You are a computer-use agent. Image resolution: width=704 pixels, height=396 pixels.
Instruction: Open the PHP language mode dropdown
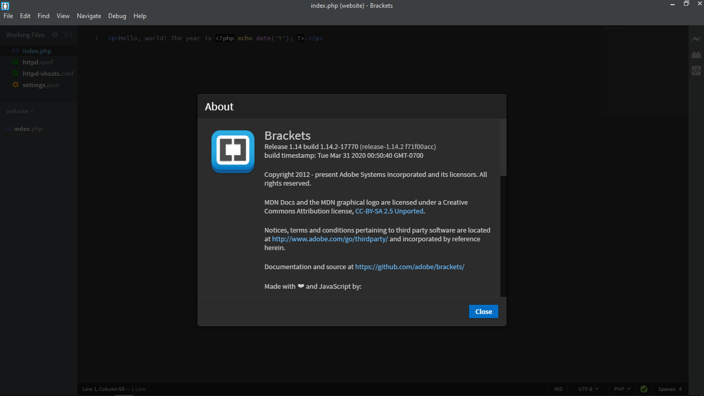pyautogui.click(x=622, y=389)
